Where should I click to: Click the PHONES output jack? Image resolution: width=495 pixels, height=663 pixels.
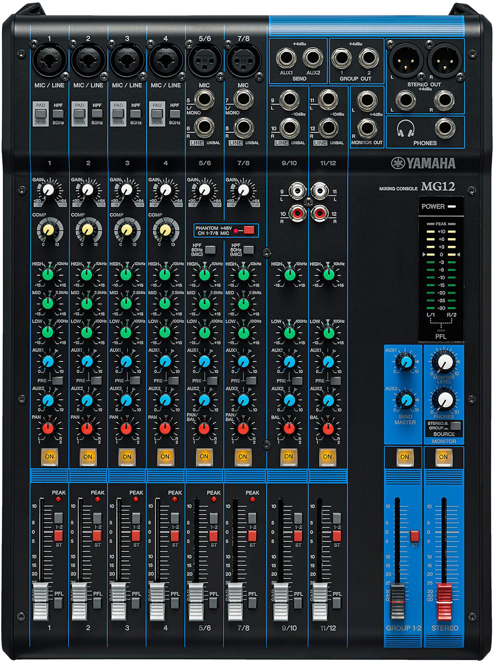(444, 128)
